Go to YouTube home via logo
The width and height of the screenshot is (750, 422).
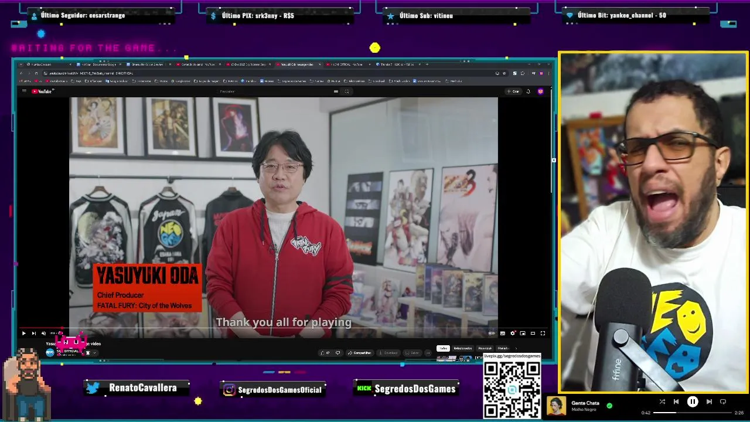click(42, 91)
